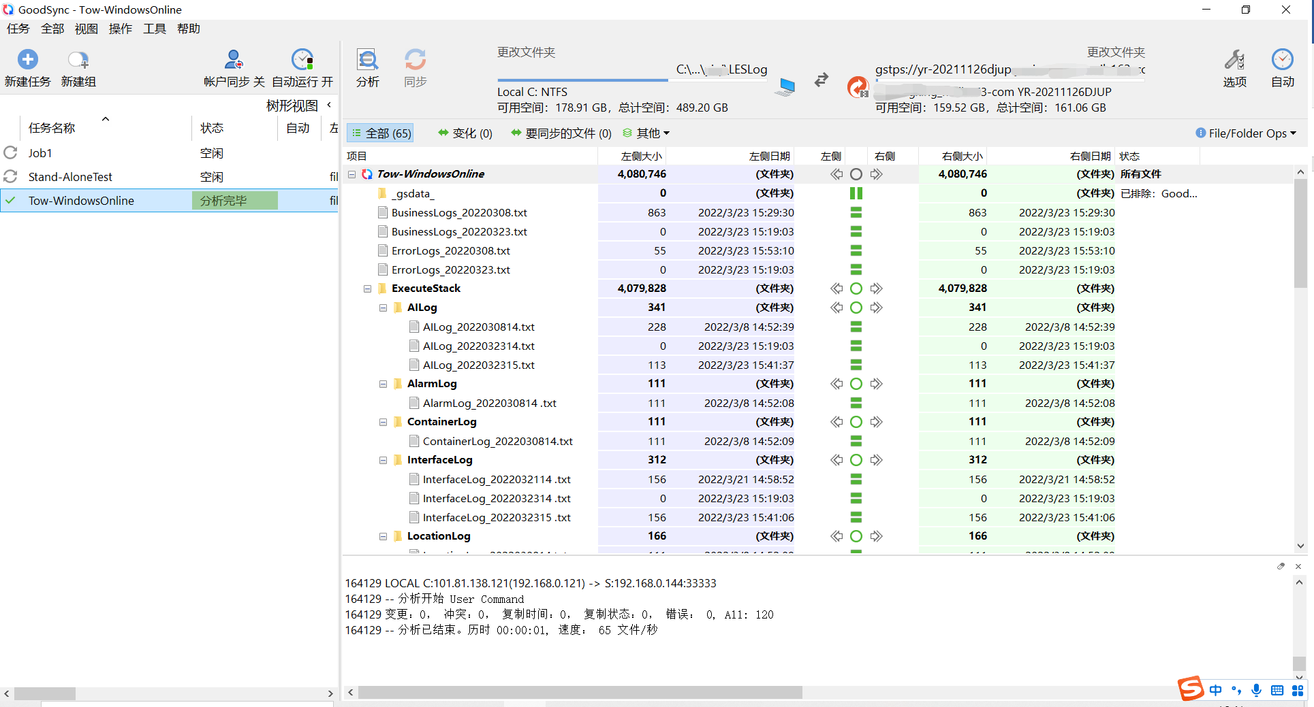
Task: Click the file list horizontal scrollbar thumb
Action: pos(580,693)
